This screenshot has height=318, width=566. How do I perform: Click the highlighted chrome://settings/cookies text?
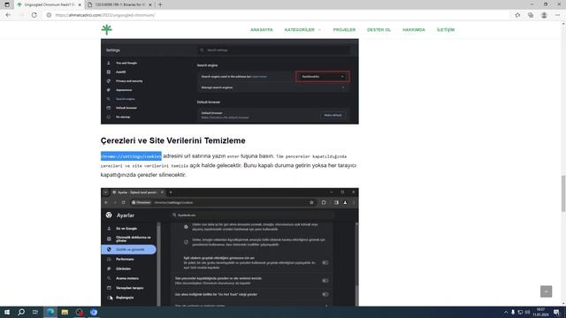click(131, 156)
